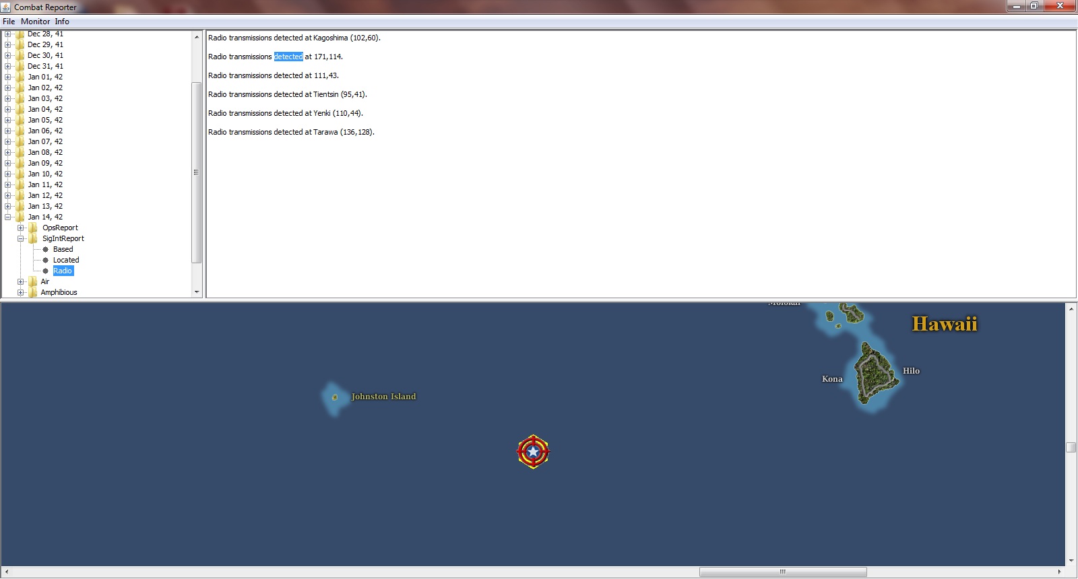Expand the OpsReport folder node
The width and height of the screenshot is (1078, 579).
click(20, 228)
